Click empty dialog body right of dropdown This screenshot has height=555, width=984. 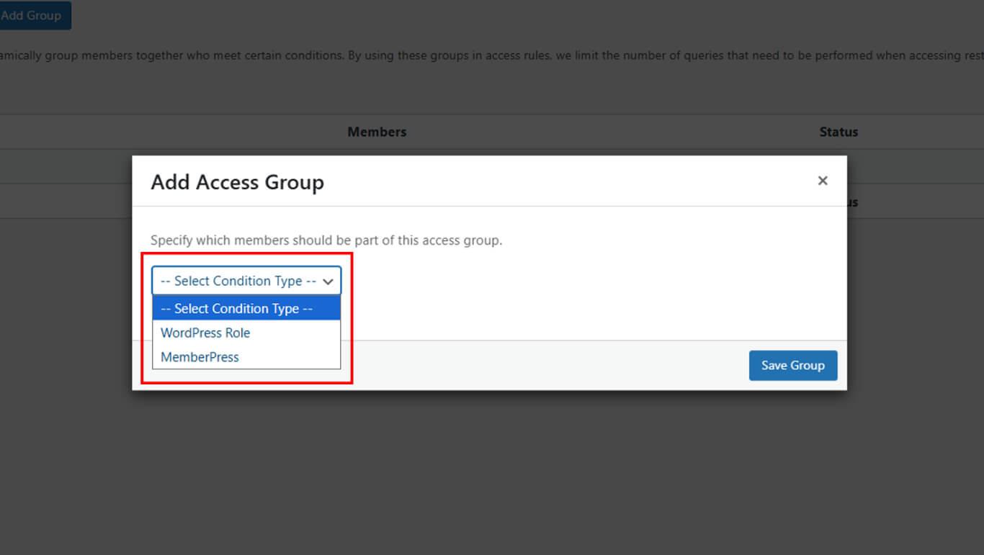pos(576,288)
